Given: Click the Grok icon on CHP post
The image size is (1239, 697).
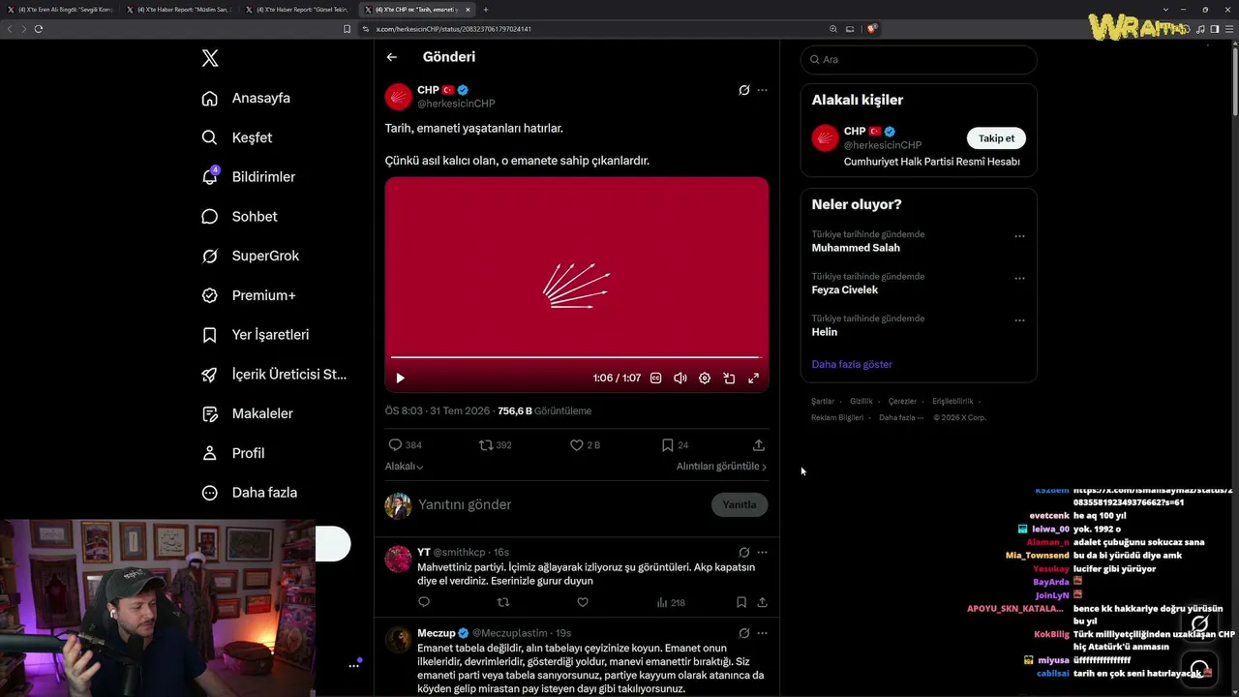Looking at the screenshot, I should click(x=743, y=90).
